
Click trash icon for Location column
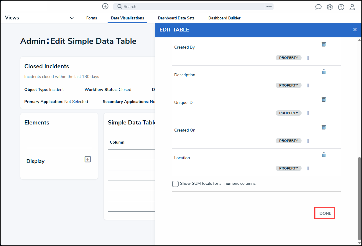(324, 155)
